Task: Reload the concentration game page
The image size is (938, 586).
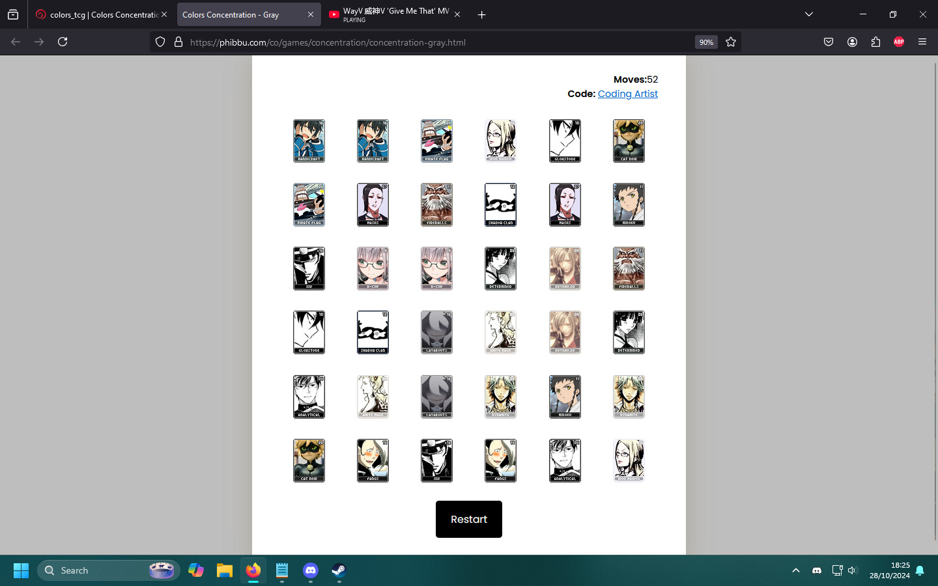Action: tap(63, 42)
